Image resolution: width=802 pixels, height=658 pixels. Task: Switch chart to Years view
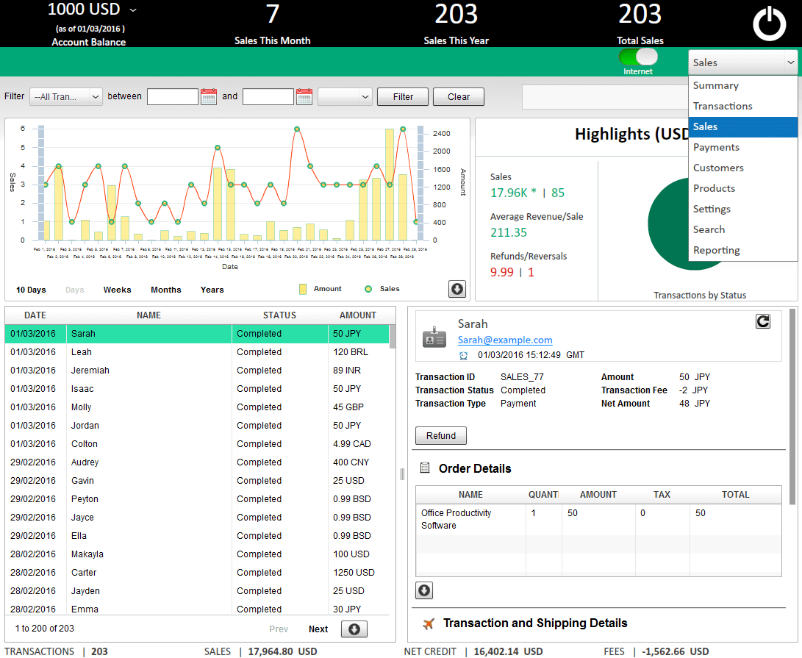[x=212, y=290]
